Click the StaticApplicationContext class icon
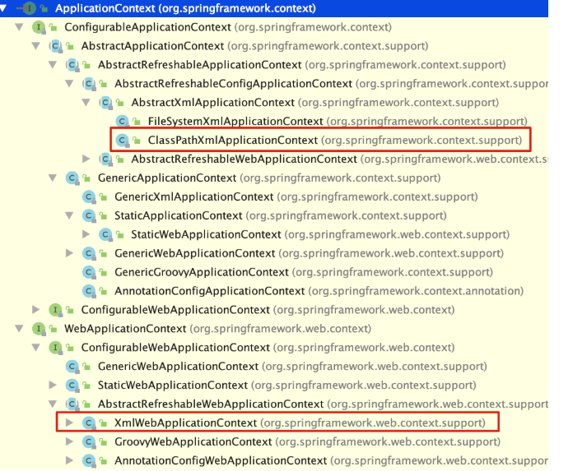This screenshot has width=573, height=471. [x=89, y=215]
